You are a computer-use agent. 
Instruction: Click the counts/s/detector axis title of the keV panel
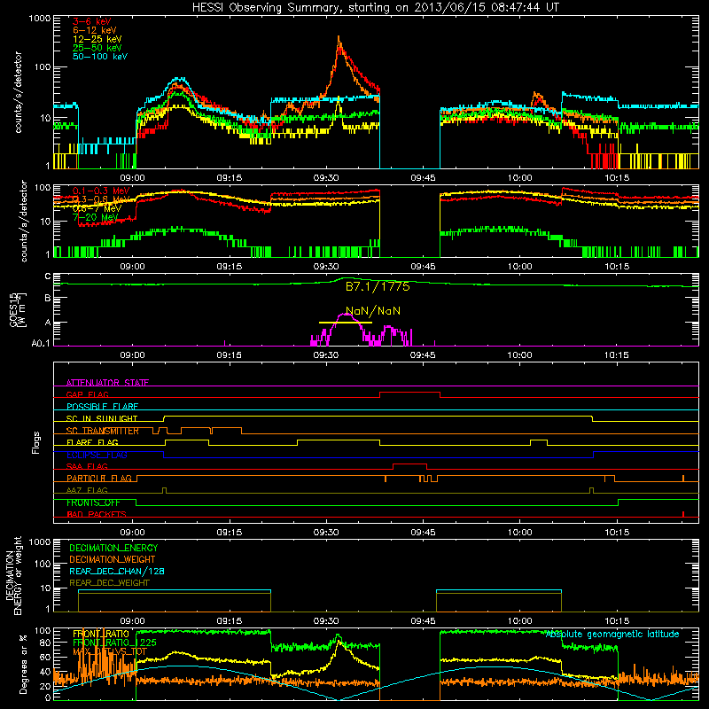pos(19,92)
